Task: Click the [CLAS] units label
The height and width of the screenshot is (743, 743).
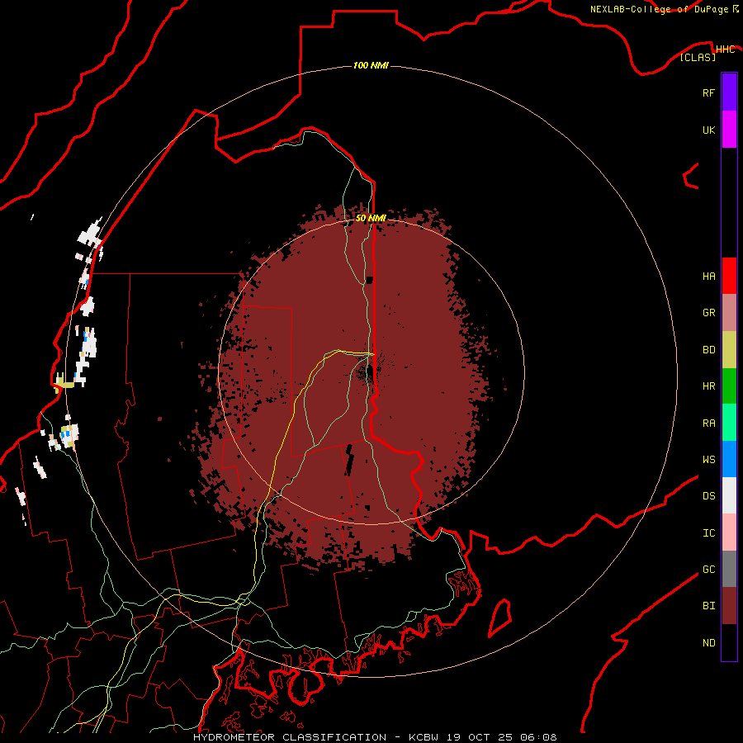Action: (698, 58)
